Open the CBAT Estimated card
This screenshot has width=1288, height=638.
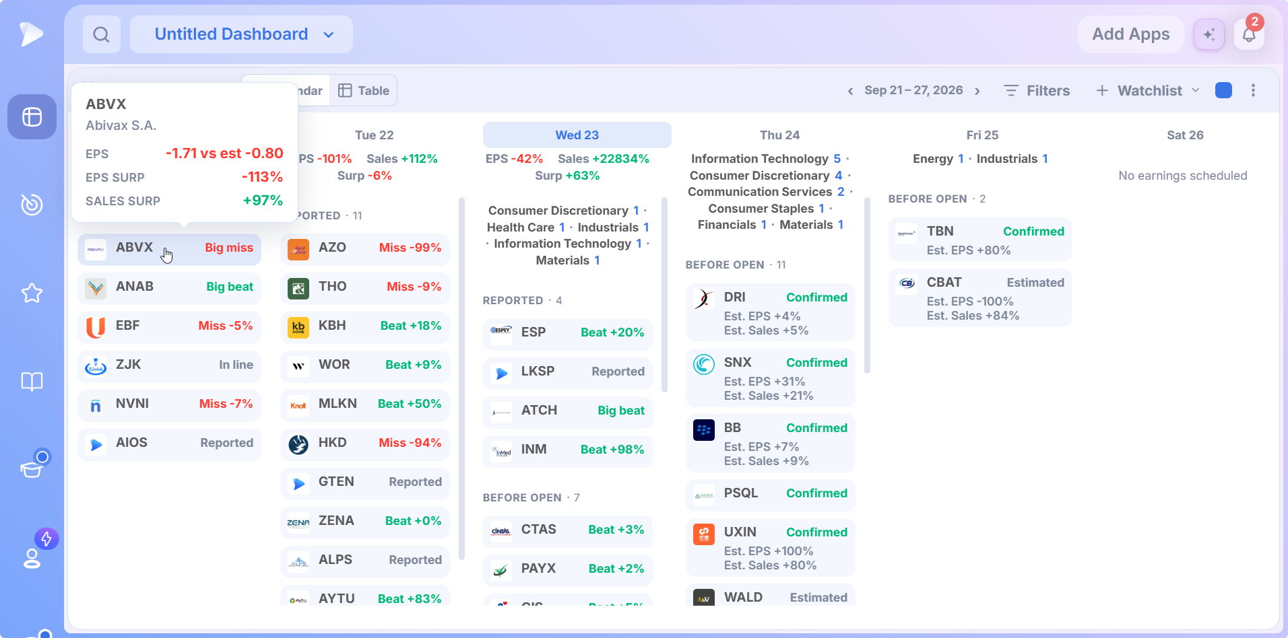[x=980, y=298]
